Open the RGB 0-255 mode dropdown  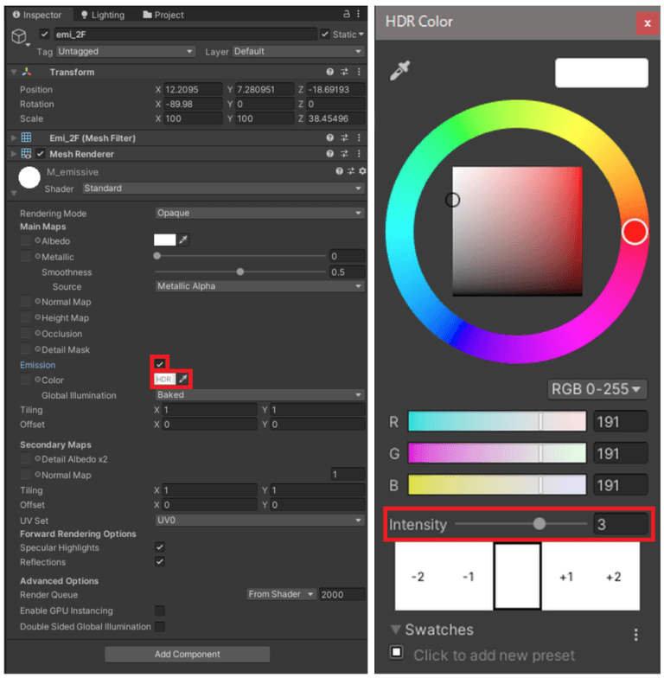pyautogui.click(x=597, y=389)
